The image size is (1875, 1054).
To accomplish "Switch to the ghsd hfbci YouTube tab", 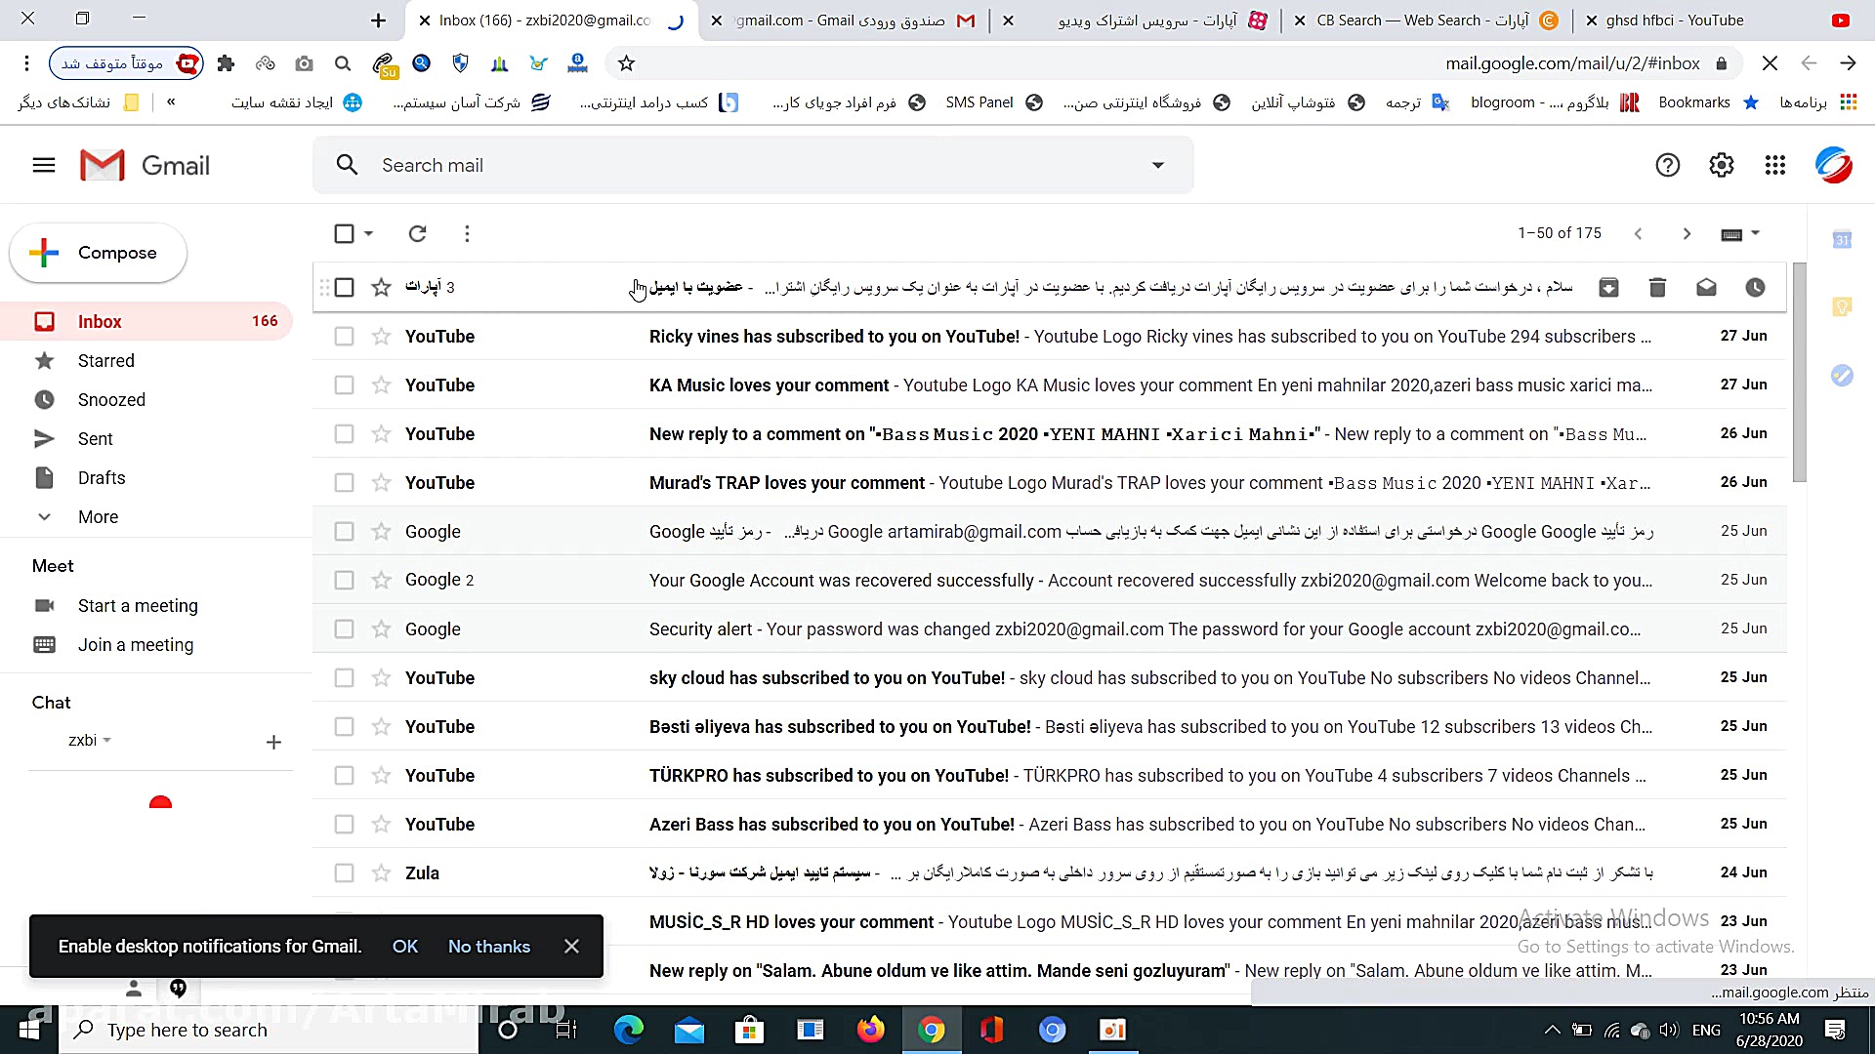I will coord(1674,20).
